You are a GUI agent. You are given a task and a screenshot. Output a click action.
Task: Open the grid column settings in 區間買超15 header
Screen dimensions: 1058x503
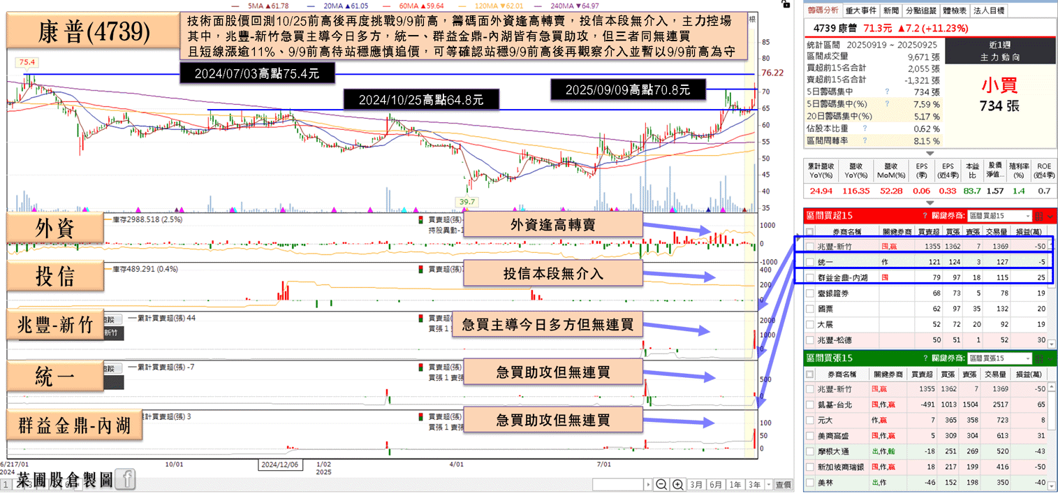1039,216
